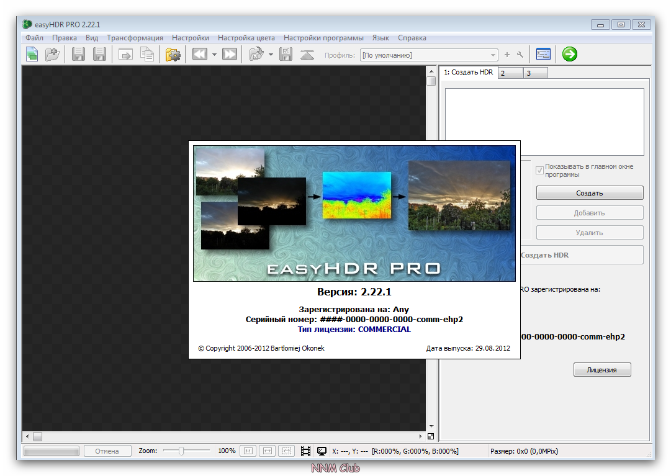Image resolution: width=671 pixels, height=476 pixels.
Task: Click the Создать button
Action: point(589,193)
